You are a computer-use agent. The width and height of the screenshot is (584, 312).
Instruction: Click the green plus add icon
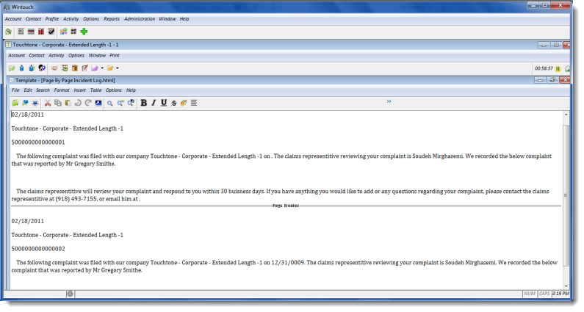pyautogui.click(x=84, y=32)
